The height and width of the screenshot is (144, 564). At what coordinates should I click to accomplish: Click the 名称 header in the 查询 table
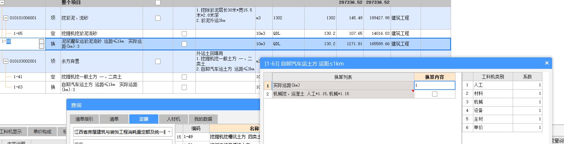pos(255,128)
